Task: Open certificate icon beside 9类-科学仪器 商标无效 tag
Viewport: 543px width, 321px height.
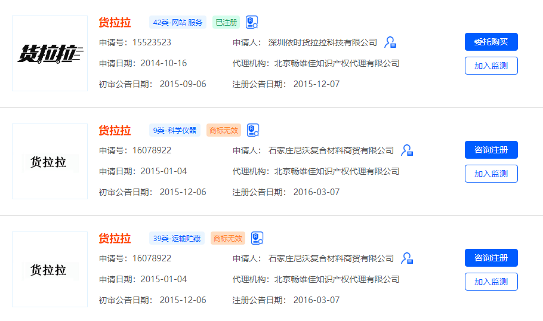Action: [253, 130]
